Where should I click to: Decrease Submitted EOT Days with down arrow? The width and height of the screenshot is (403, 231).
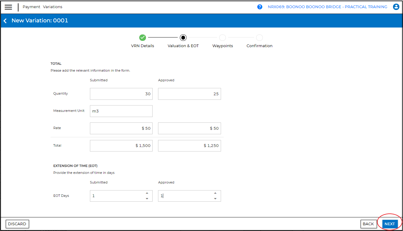[147, 199]
